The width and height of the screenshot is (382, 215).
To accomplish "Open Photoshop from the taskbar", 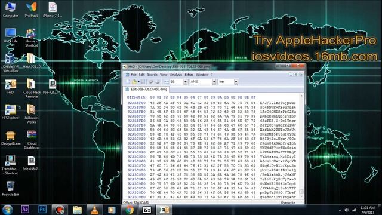I will click(x=42, y=210).
